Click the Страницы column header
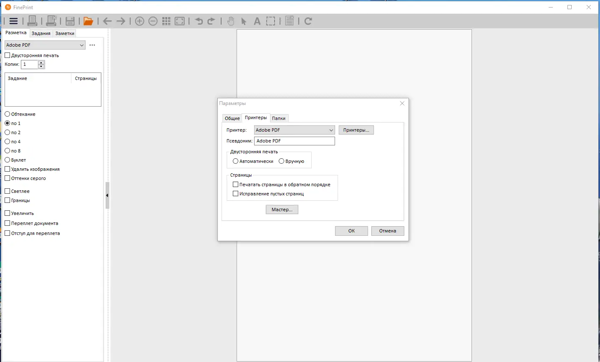Screen dimensions: 600x362 click(x=86, y=78)
